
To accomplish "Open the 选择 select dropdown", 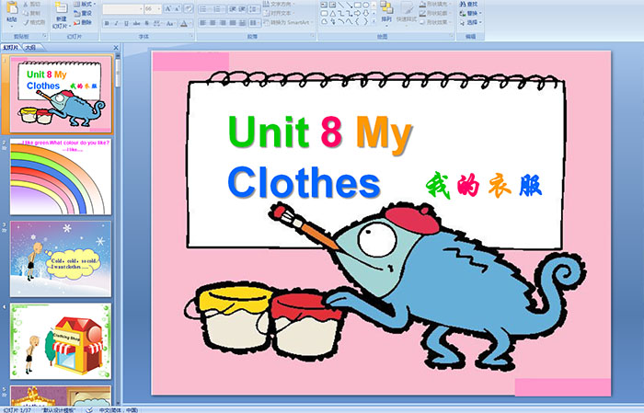I will pos(471,22).
